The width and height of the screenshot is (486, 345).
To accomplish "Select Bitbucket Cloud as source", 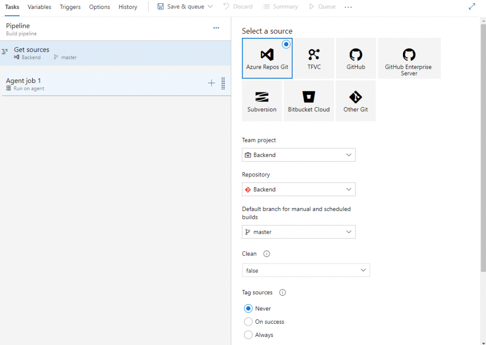I will click(308, 101).
